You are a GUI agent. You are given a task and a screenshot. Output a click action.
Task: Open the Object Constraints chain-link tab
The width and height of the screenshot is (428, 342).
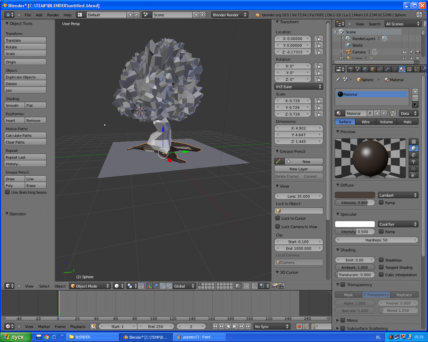(x=380, y=69)
